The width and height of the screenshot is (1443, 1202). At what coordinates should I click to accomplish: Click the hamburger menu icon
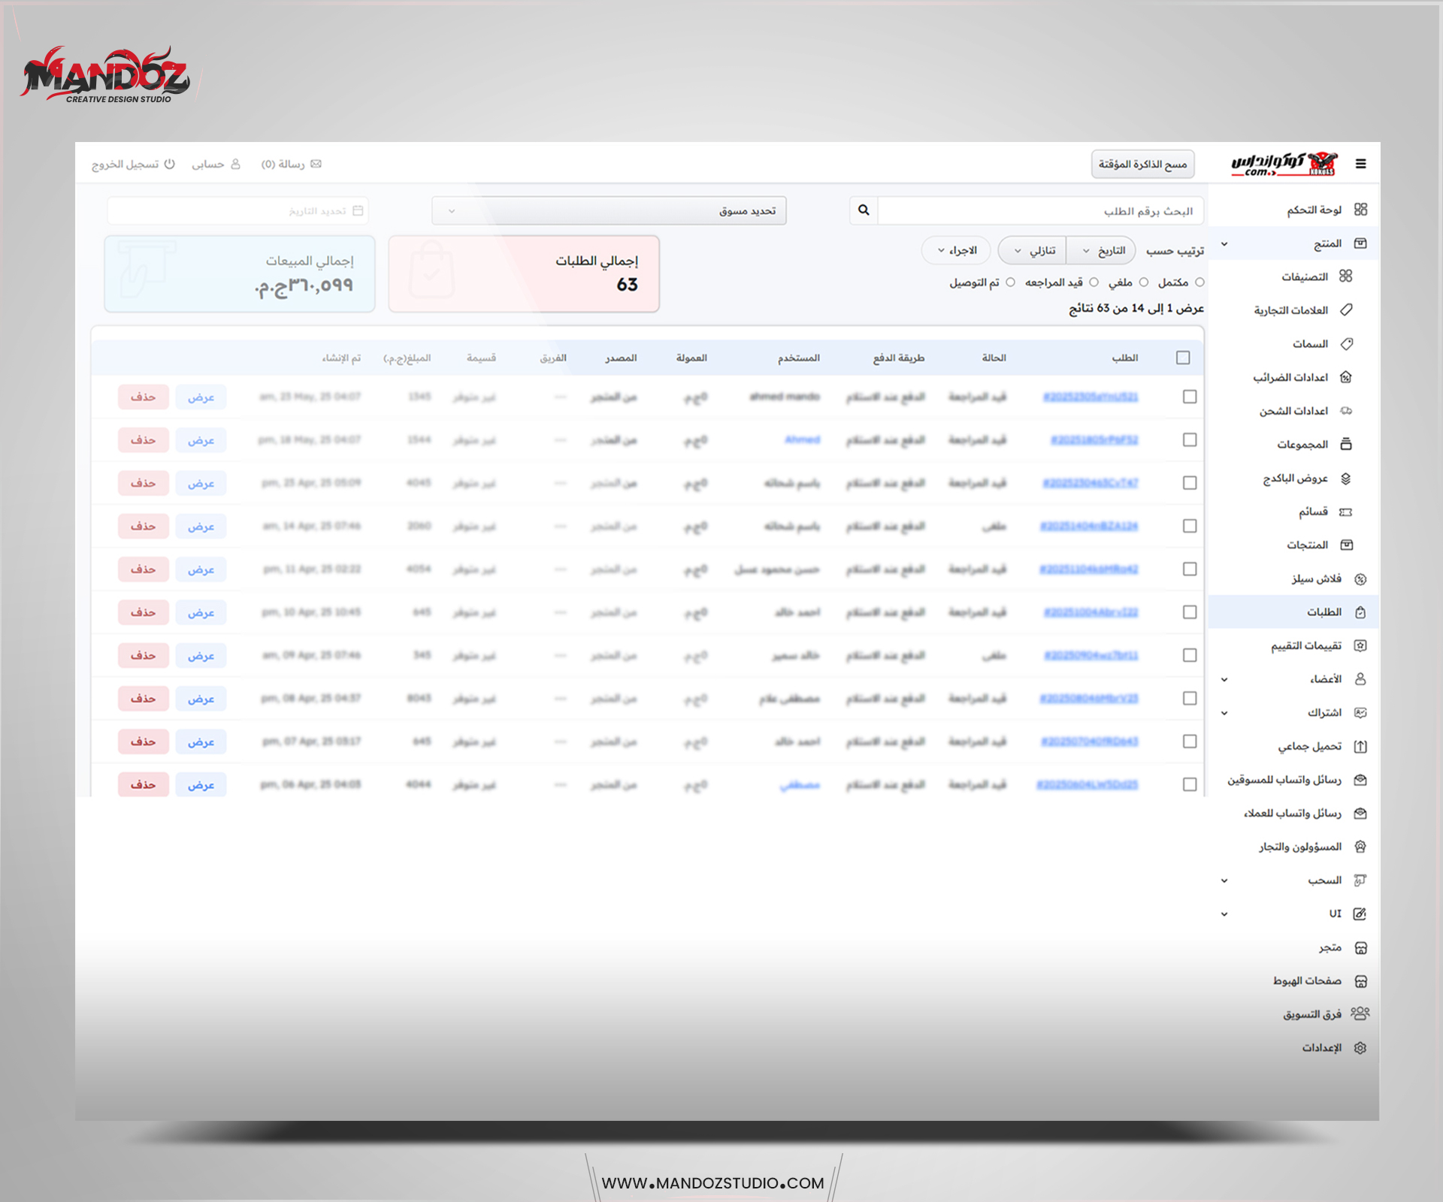[1360, 164]
